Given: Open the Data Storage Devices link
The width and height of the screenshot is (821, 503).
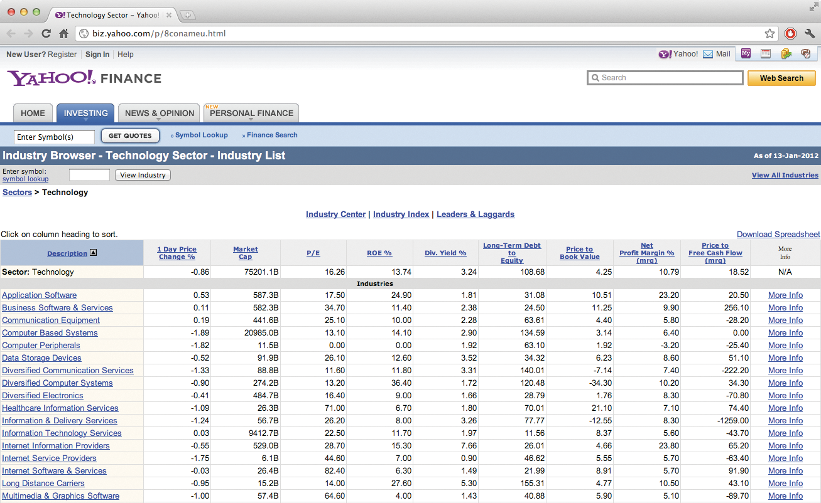Looking at the screenshot, I should [41, 358].
